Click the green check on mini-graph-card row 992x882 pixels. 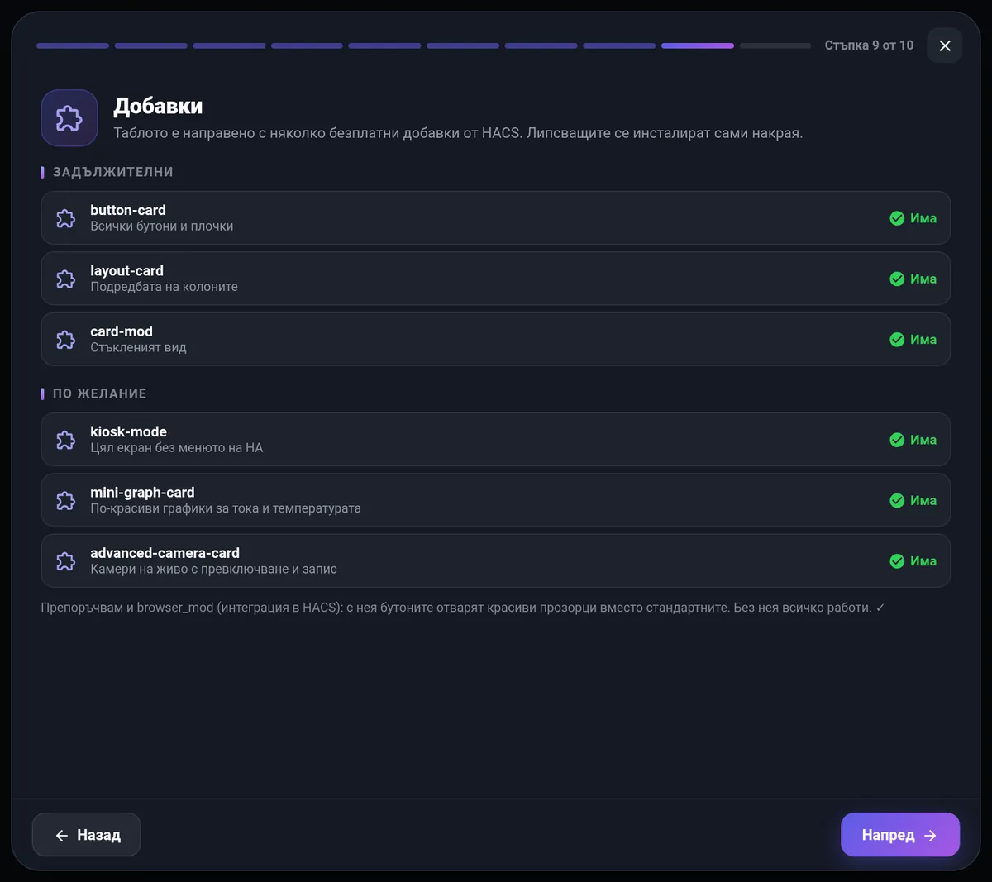897,500
